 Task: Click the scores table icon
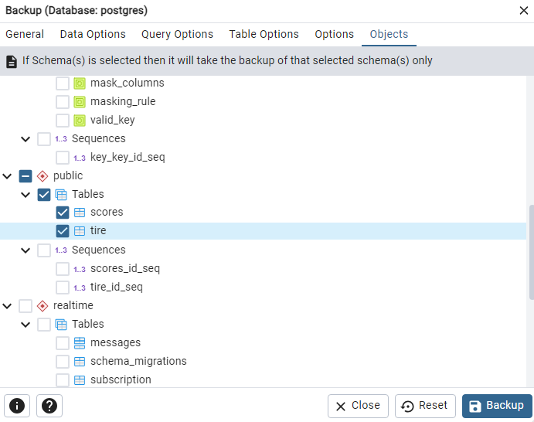[x=80, y=213]
